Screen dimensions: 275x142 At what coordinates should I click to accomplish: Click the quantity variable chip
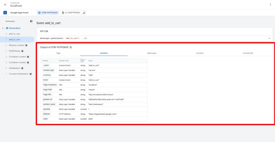[x=47, y=109]
